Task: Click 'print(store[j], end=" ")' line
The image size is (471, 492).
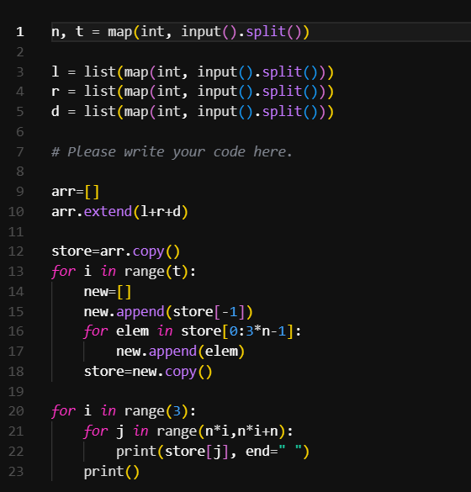Action: [x=213, y=452]
